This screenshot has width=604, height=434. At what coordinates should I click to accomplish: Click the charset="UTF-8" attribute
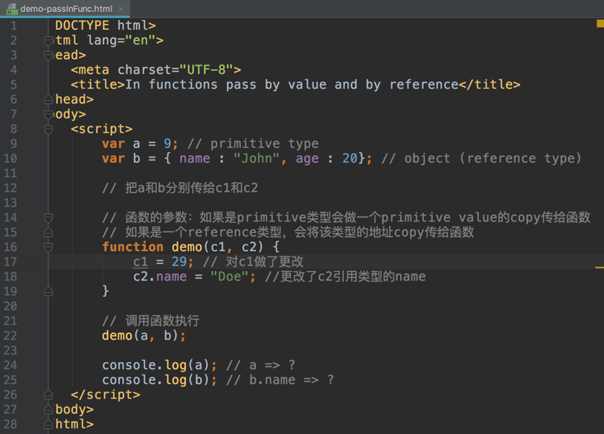tap(176, 70)
